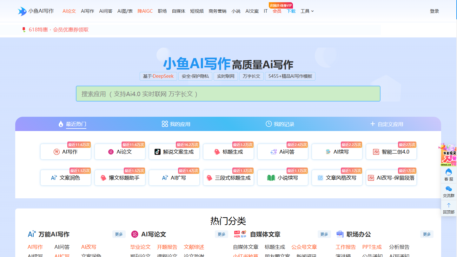Open the Ai论文 card icon in hot apps
Screen dimensions: 457x257
coord(111,152)
